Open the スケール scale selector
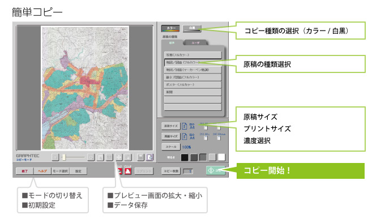This screenshot has height=219, width=385. (170, 147)
